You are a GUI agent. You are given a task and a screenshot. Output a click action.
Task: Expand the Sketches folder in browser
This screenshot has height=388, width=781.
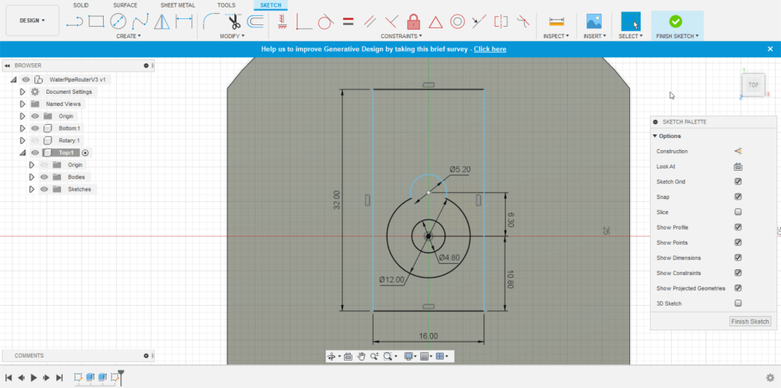click(x=31, y=189)
